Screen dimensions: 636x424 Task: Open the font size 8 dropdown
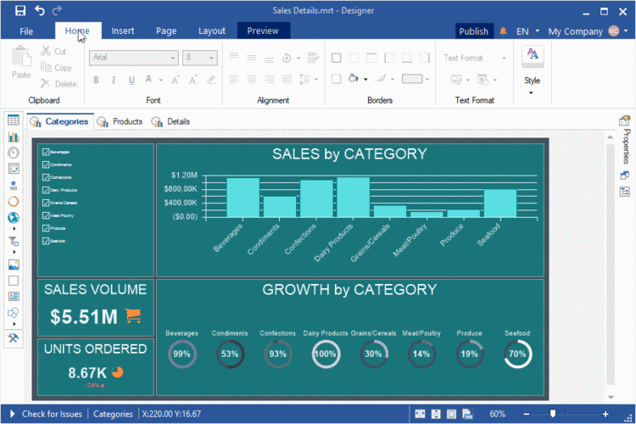211,58
